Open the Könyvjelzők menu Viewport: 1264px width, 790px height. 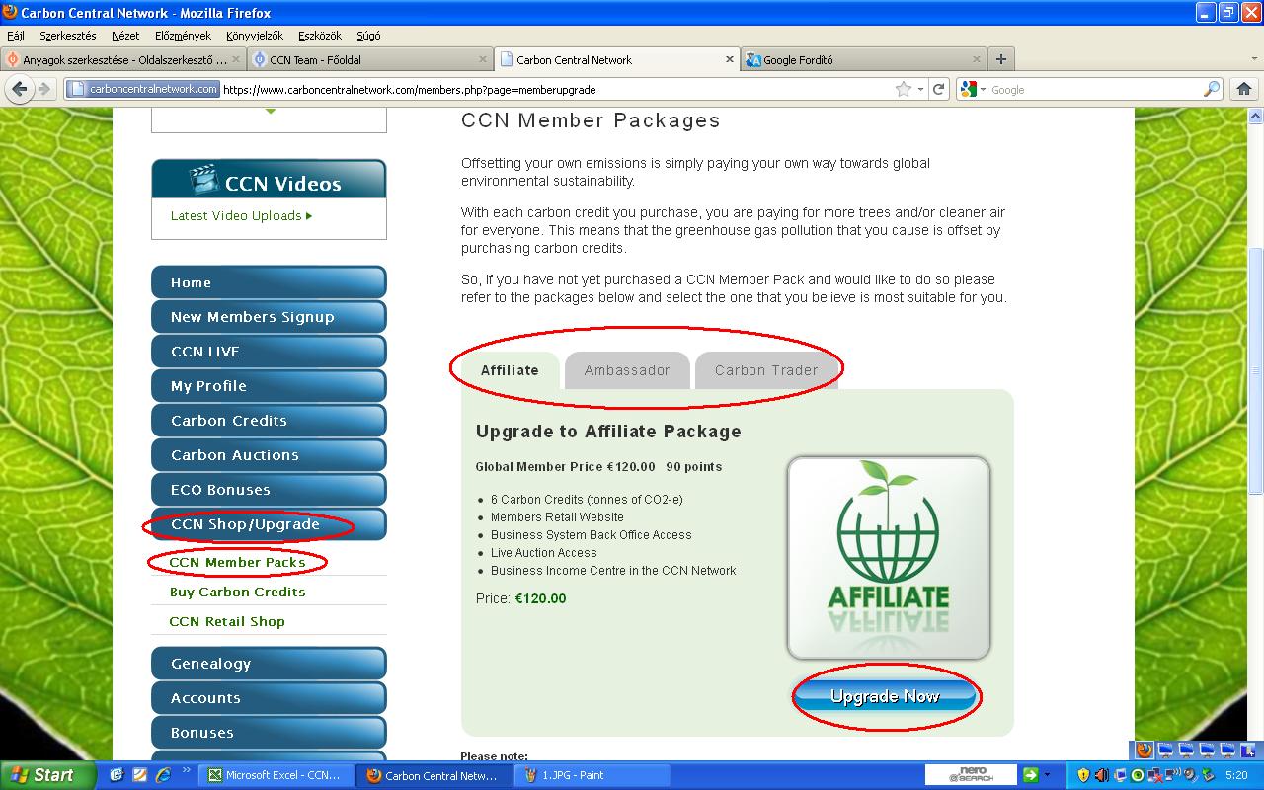tap(255, 36)
